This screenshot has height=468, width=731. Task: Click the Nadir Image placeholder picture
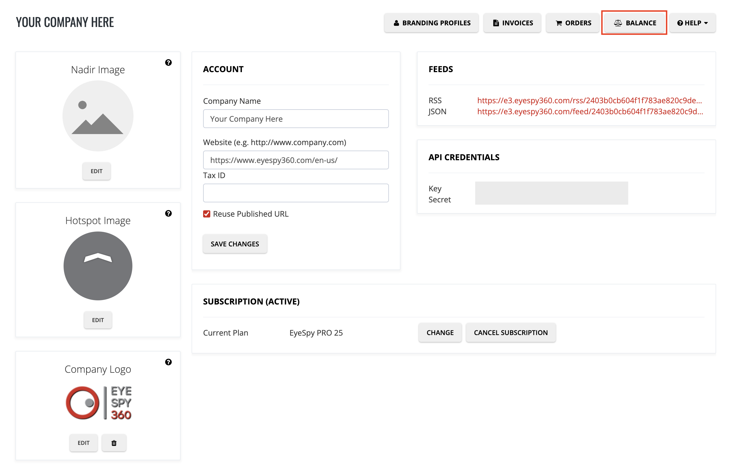tap(98, 116)
